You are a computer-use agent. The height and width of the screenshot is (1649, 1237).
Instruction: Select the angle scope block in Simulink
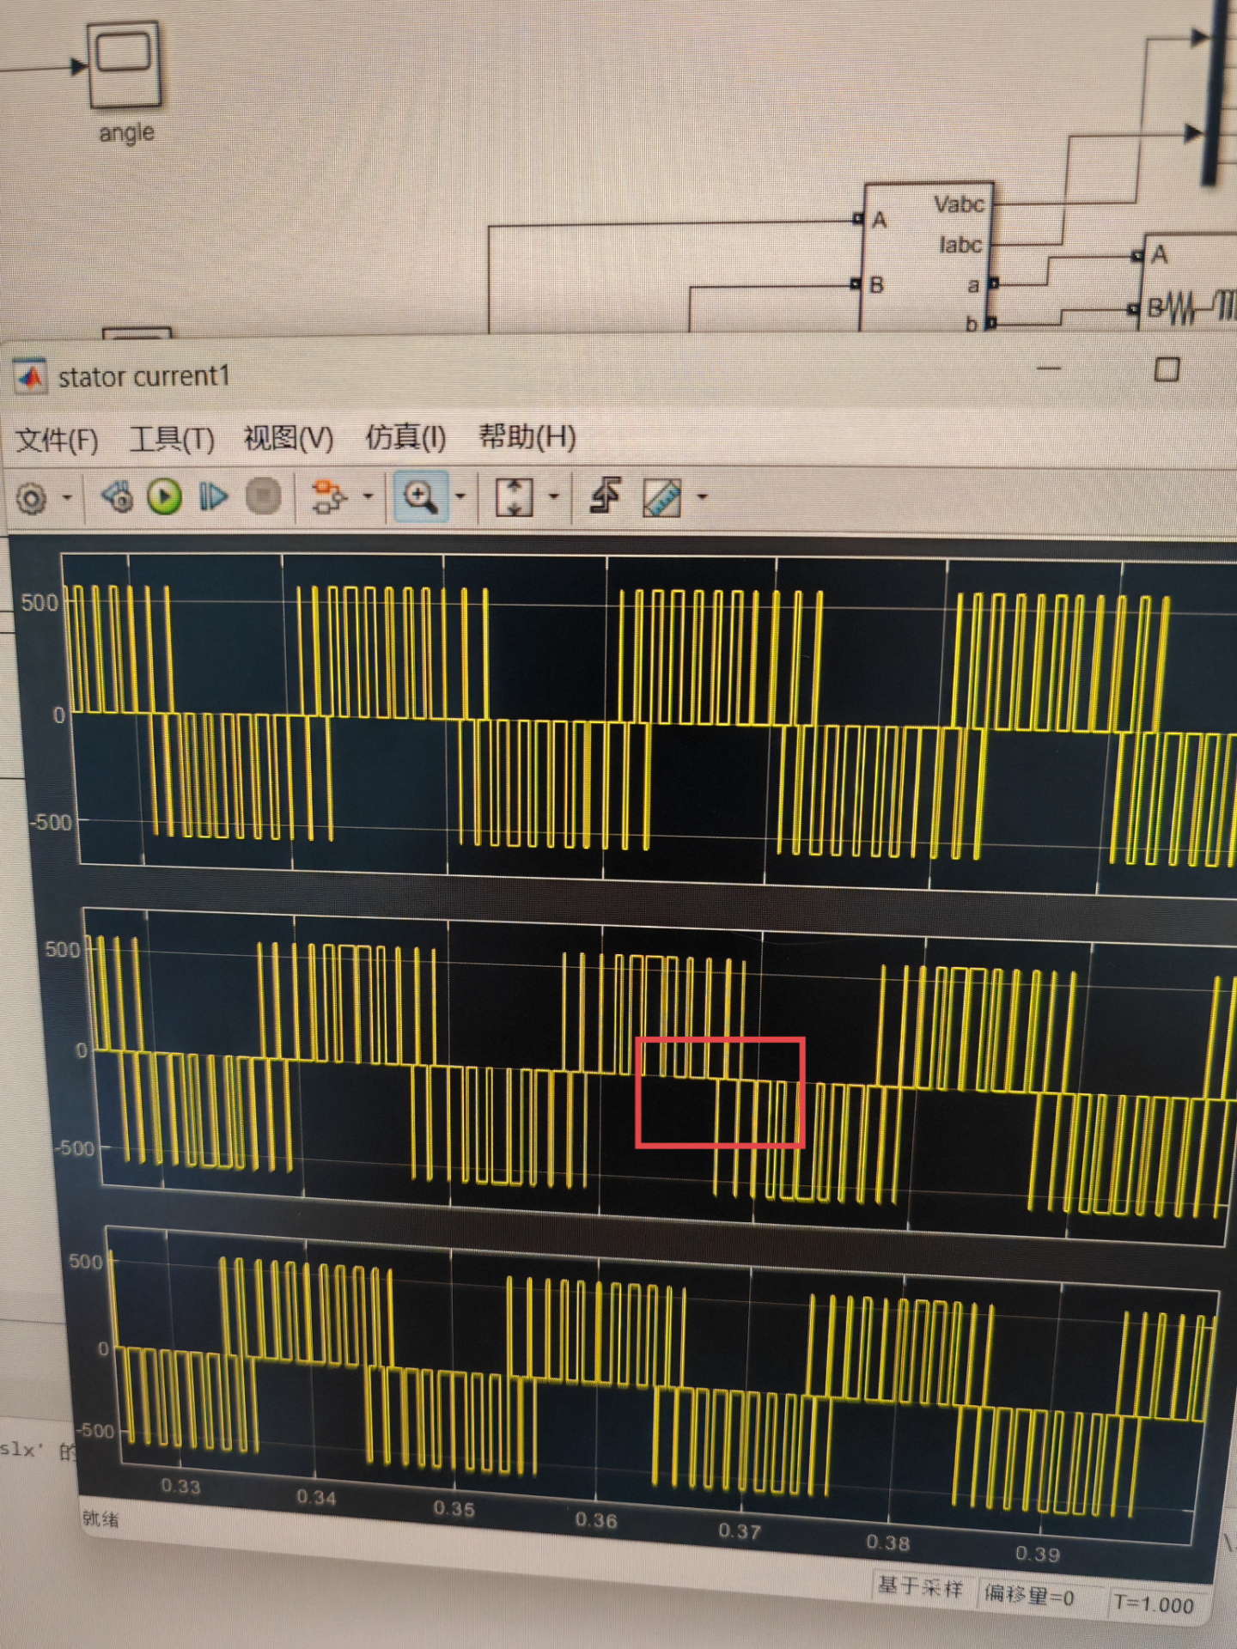124,65
